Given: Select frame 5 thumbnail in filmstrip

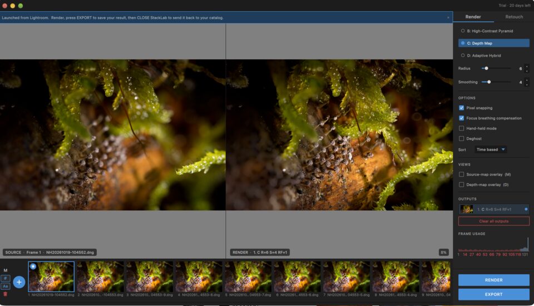Looking at the screenshot, I should [x=248, y=277].
